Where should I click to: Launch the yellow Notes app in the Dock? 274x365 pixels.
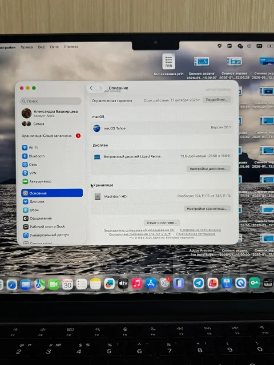click(95, 284)
